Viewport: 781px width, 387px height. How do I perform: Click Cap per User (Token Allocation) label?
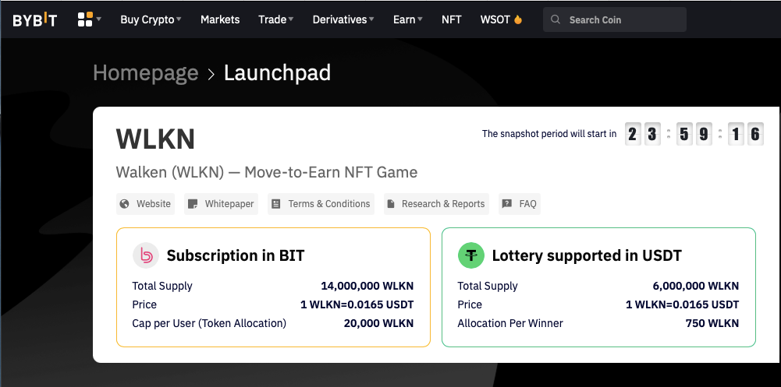pos(209,324)
